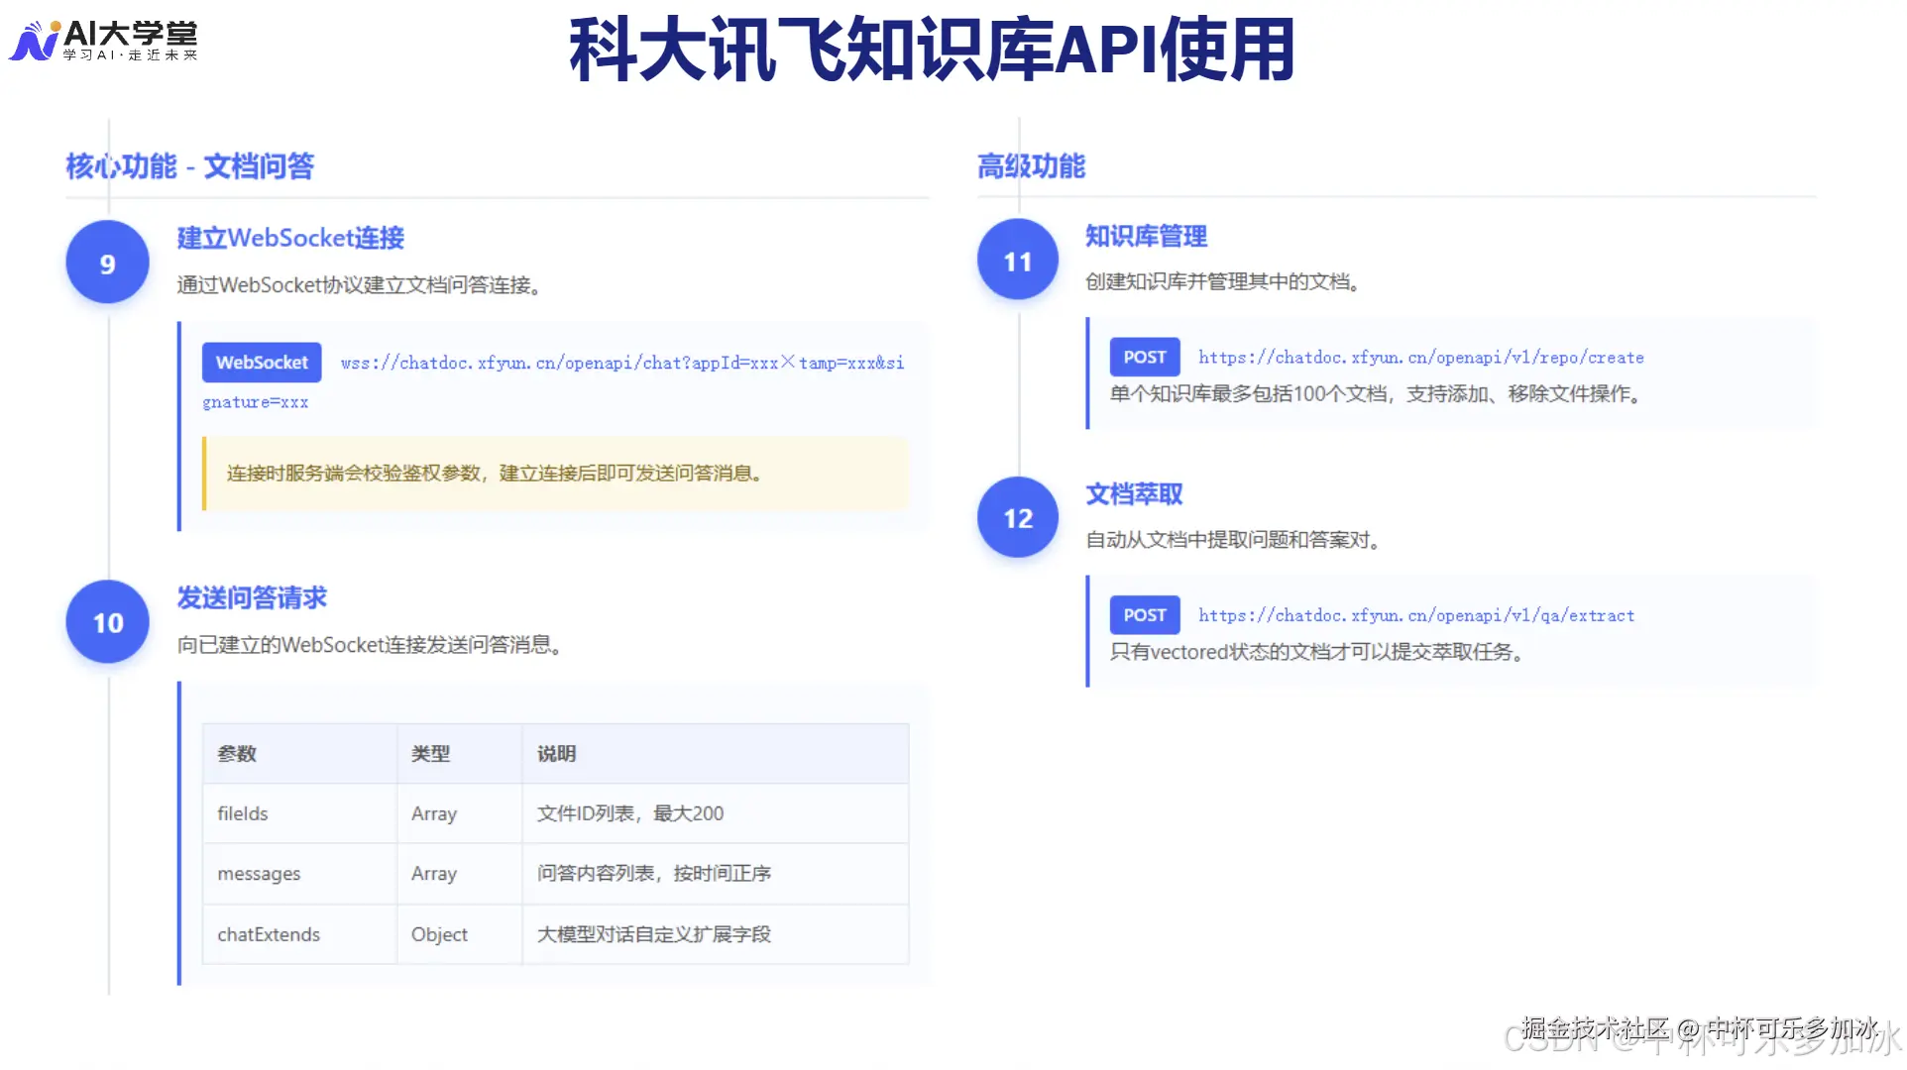Open the 核心功能 - 文档问答 section header

point(188,166)
